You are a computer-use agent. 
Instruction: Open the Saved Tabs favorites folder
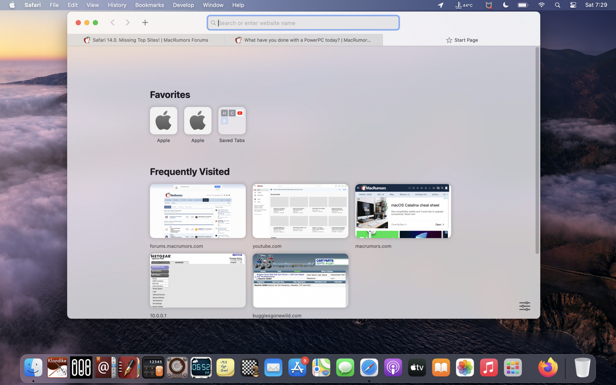tap(232, 121)
